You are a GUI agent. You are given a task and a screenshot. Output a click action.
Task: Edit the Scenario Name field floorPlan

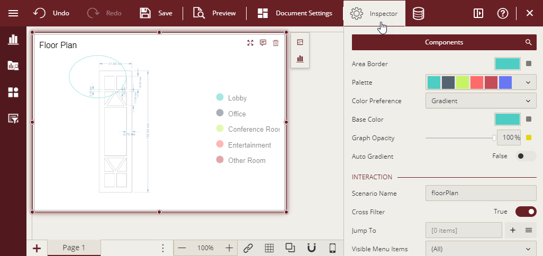[x=481, y=193]
